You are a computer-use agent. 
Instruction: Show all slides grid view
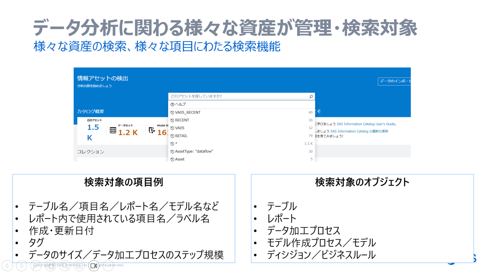click(50, 266)
